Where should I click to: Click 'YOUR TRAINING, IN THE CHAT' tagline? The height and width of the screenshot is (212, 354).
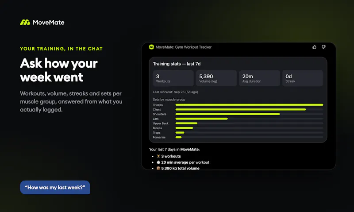click(61, 49)
